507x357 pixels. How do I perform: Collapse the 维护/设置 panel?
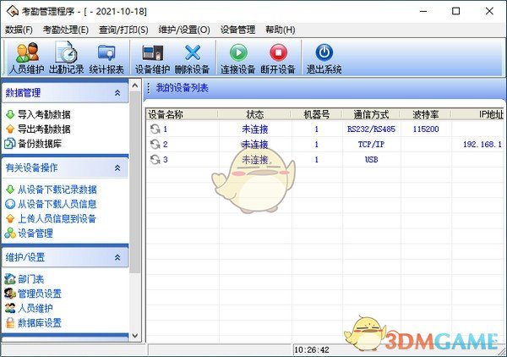(x=117, y=257)
